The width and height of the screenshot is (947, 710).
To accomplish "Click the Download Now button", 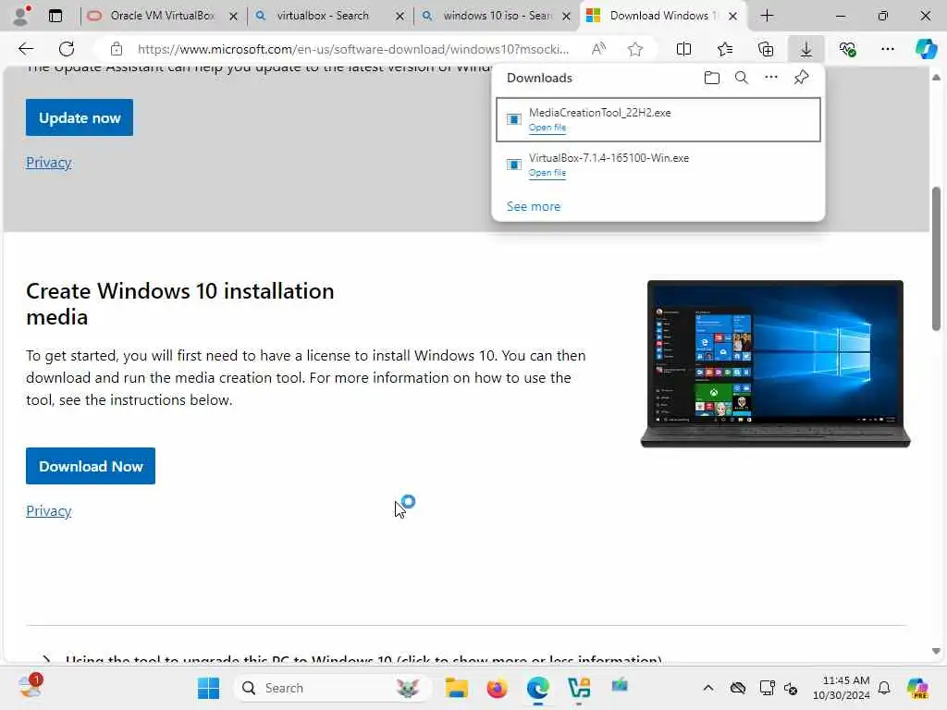I will (91, 466).
